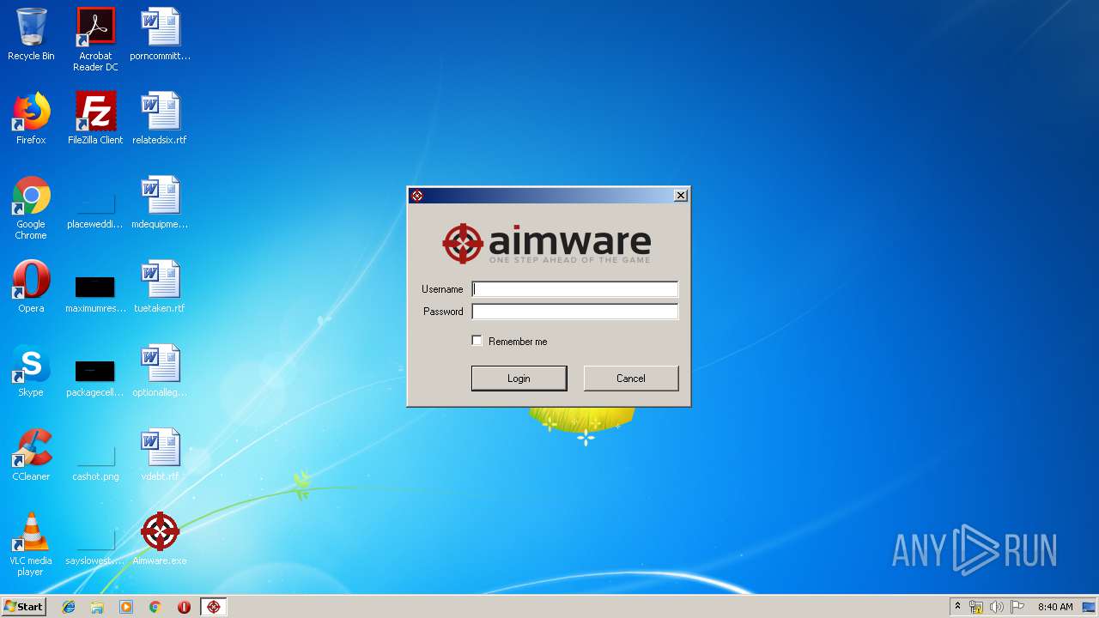Show hidden system tray icons
The image size is (1099, 618).
957,607
